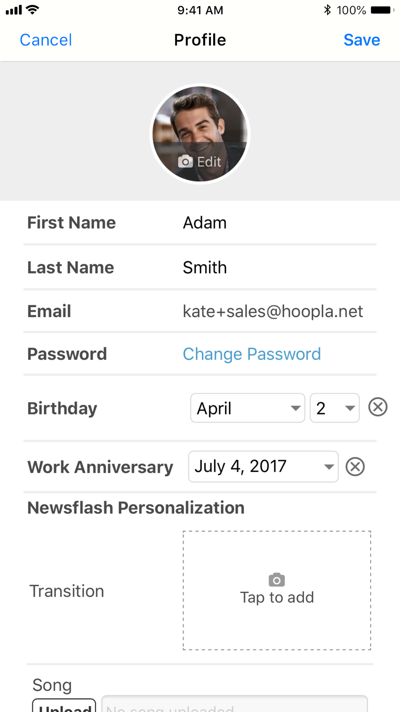Viewport: 400px width, 712px height.
Task: Tap the camera icon in Transition box
Action: (x=276, y=579)
